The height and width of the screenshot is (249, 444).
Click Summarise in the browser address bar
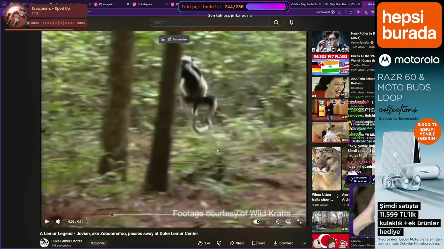click(325, 12)
